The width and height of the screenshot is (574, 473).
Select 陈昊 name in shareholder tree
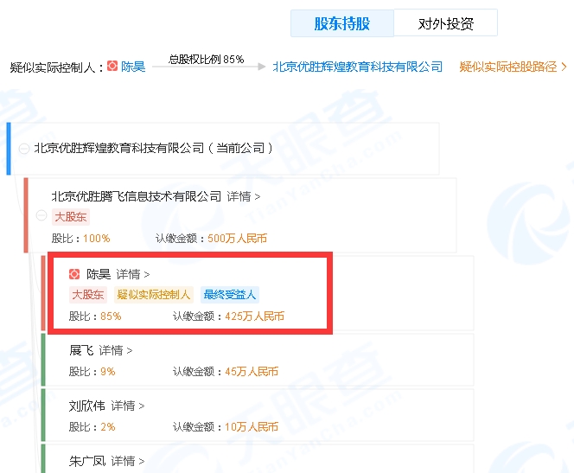99,274
